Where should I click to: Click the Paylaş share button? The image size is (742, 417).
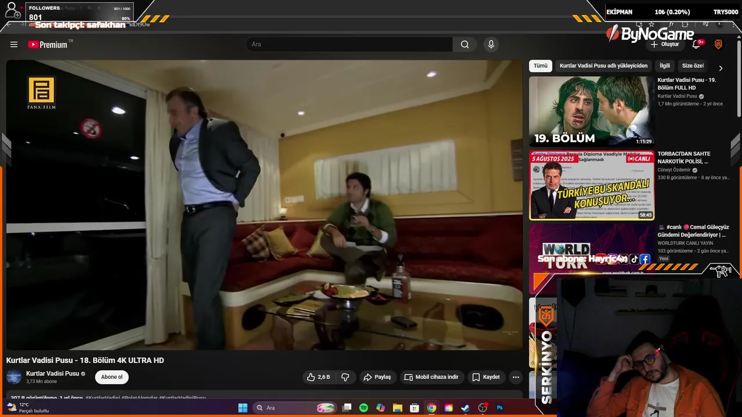pyautogui.click(x=377, y=377)
